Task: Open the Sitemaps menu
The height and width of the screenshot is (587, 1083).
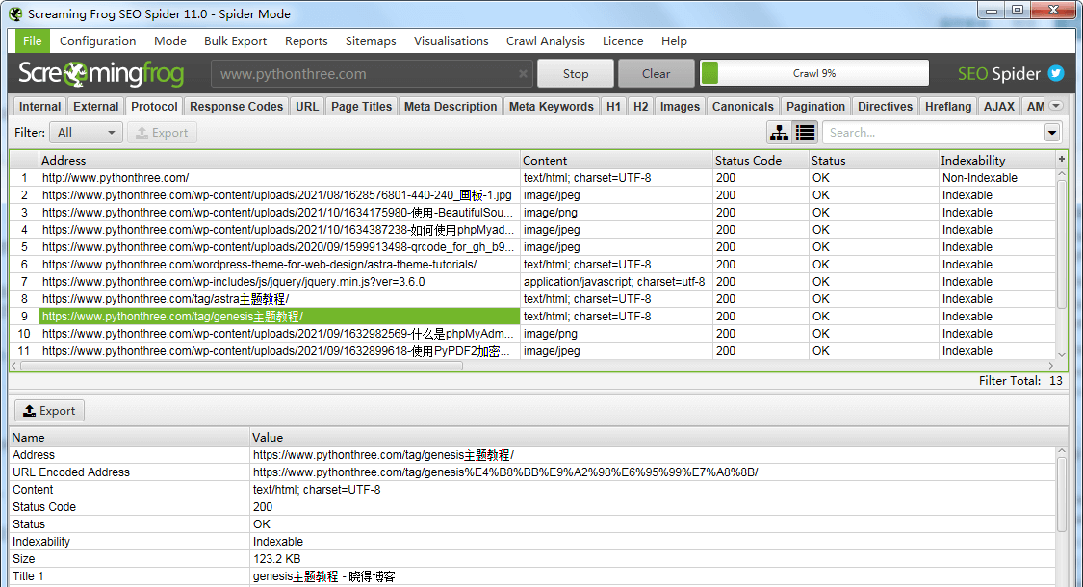Action: [x=371, y=40]
